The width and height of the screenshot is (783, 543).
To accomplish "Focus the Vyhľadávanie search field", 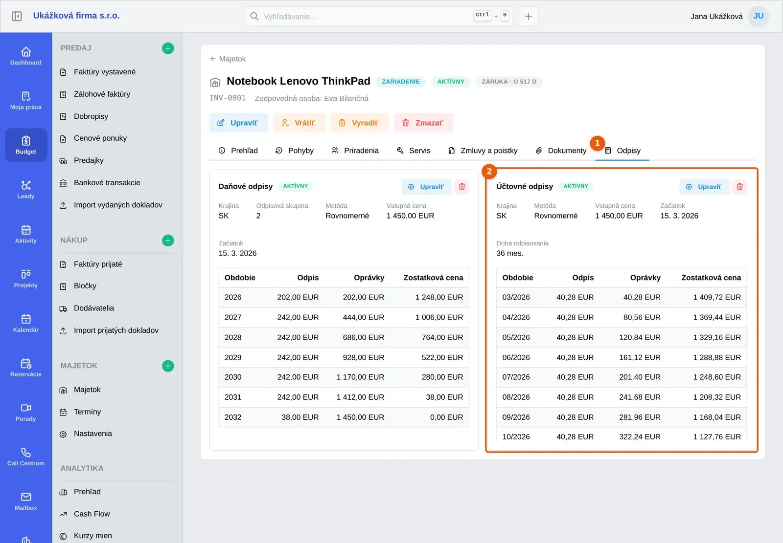I will coord(379,16).
